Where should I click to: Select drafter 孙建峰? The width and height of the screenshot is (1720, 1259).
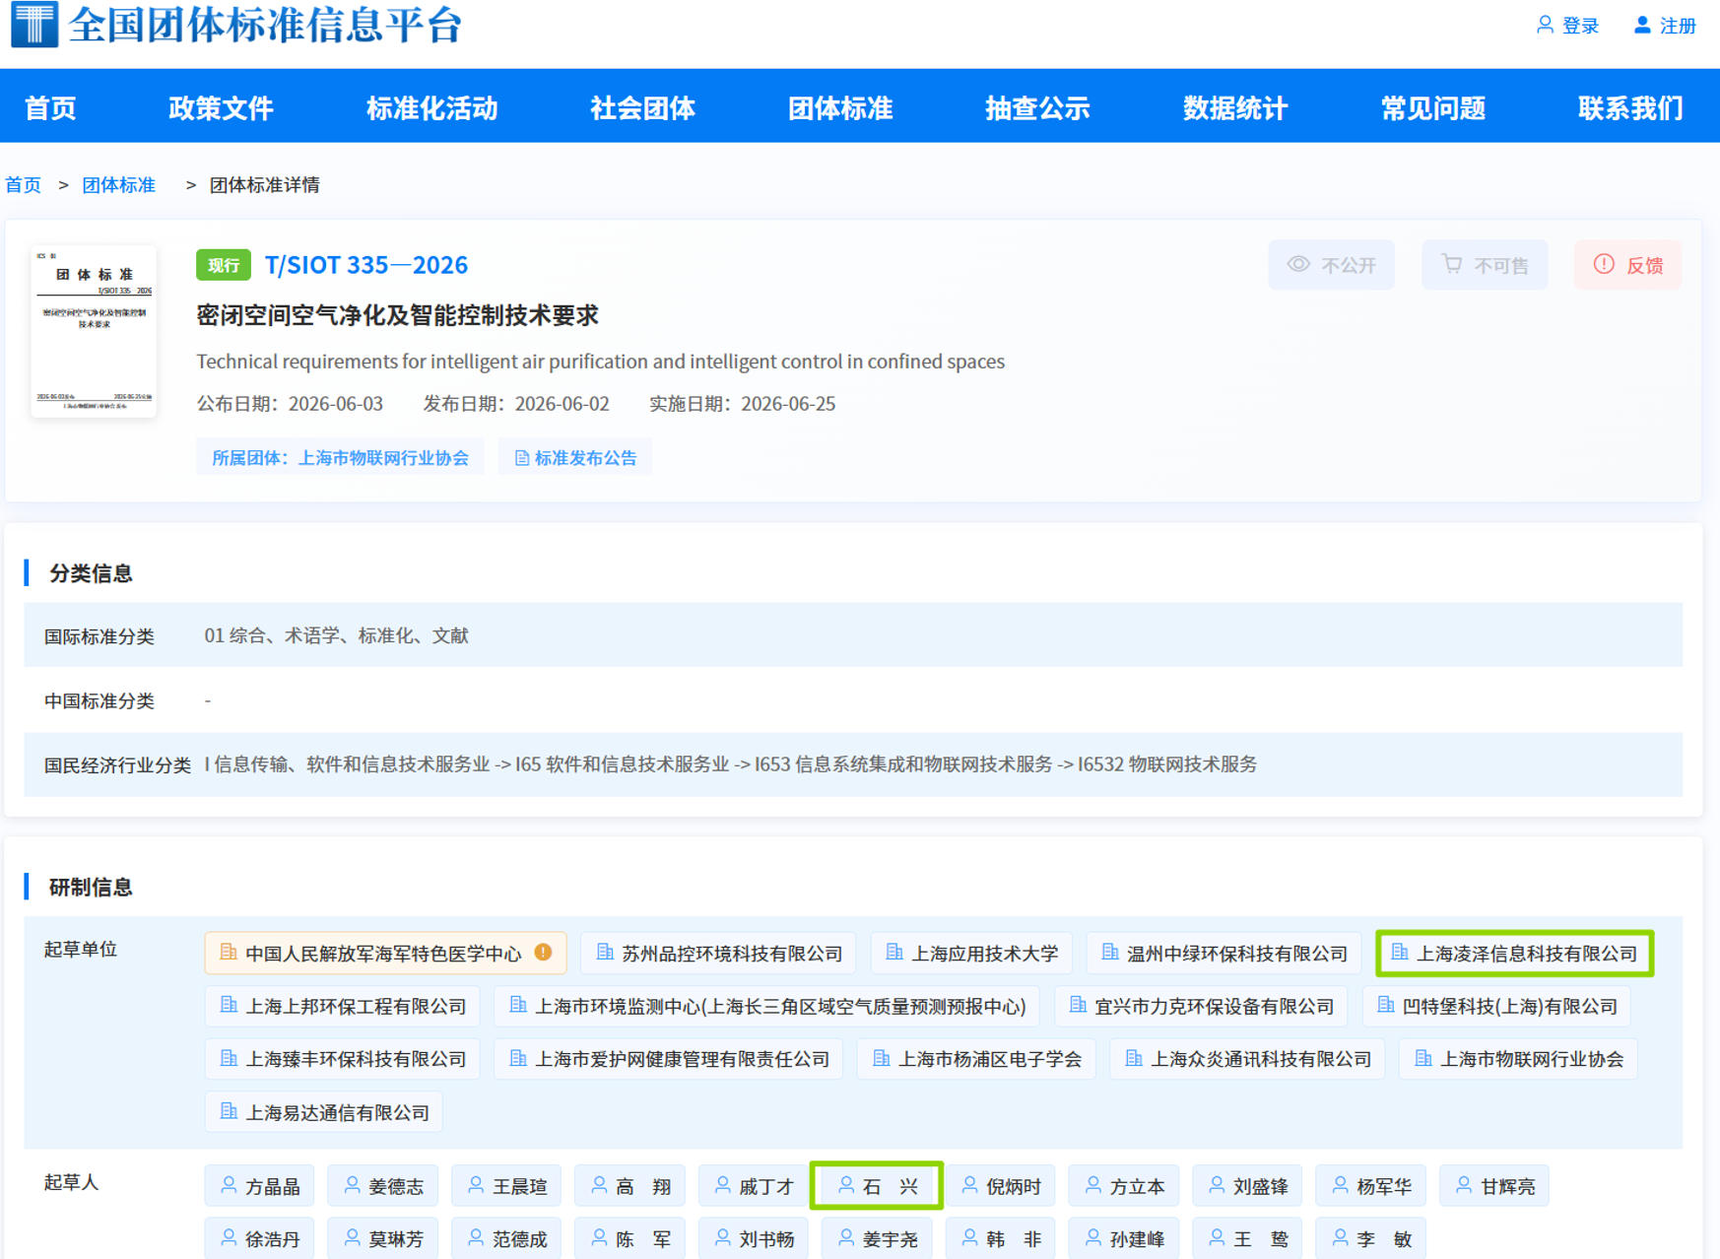click(x=1124, y=1238)
